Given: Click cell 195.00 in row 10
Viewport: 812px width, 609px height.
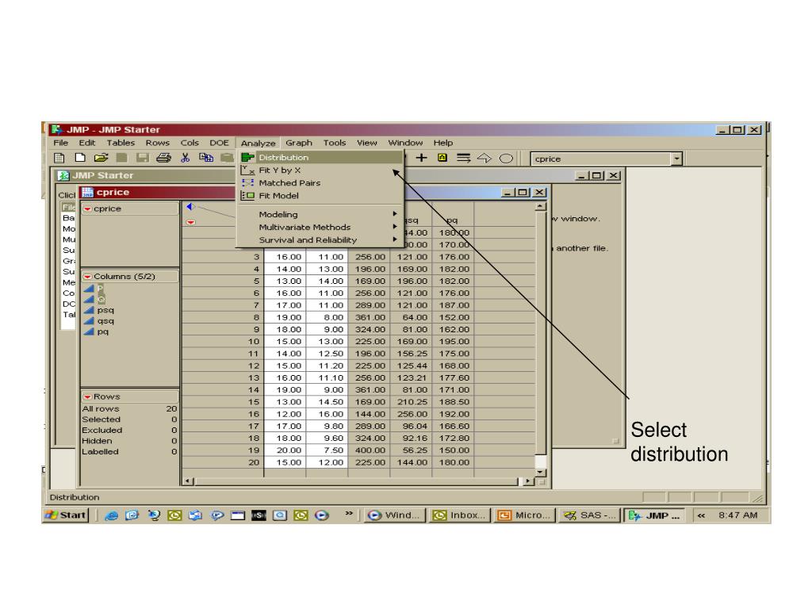Looking at the screenshot, I should [454, 342].
